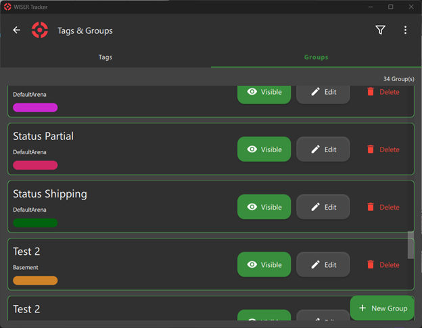Image resolution: width=422 pixels, height=328 pixels.
Task: Click the back arrow icon
Action: click(x=17, y=30)
